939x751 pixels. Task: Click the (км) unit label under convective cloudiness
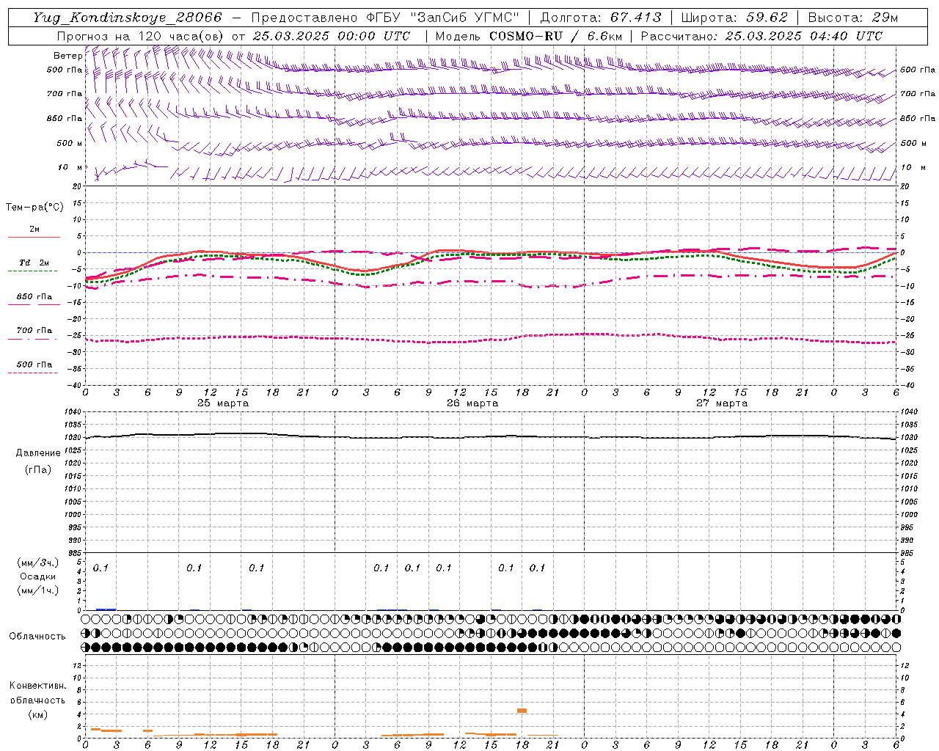point(38,714)
